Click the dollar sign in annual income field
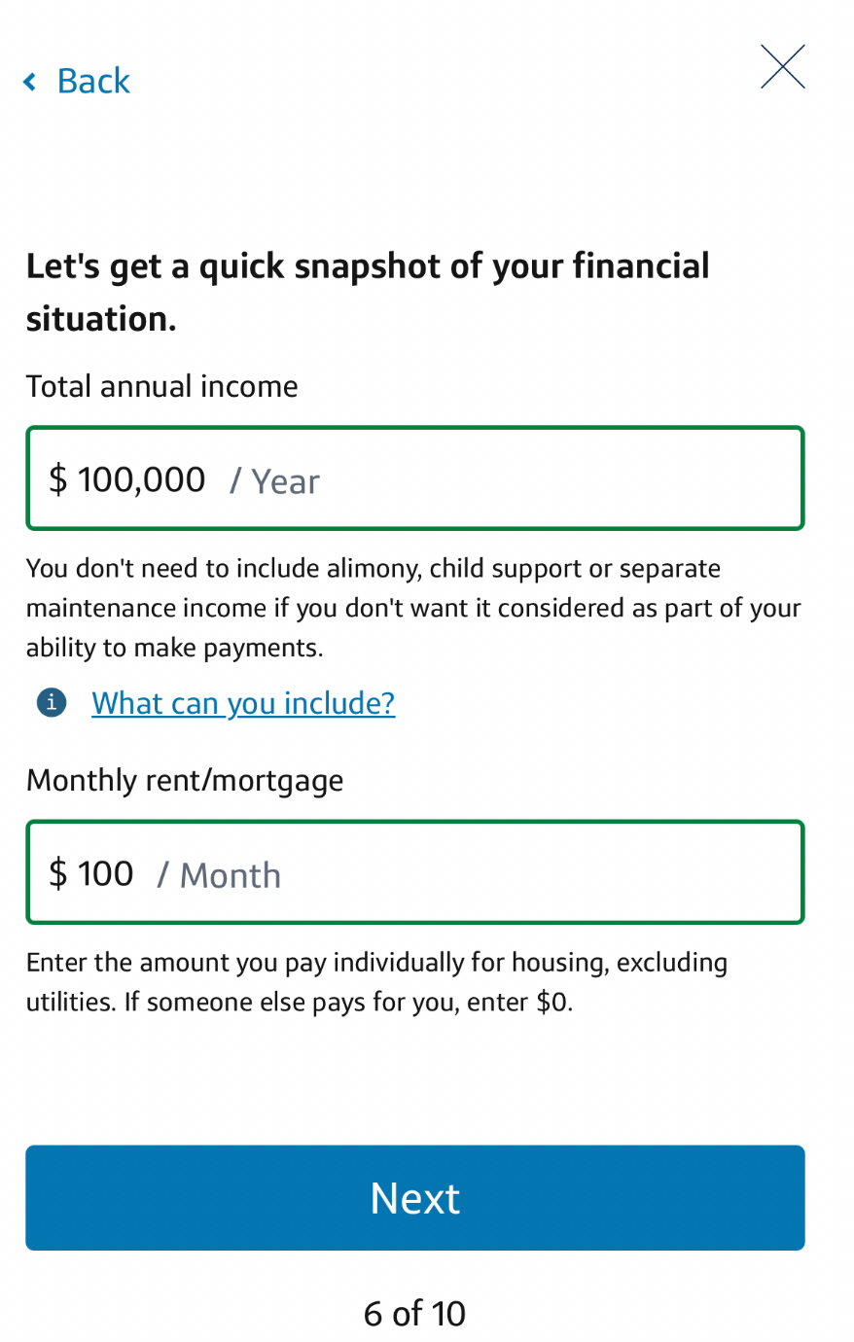The width and height of the screenshot is (854, 1342). [x=58, y=479]
